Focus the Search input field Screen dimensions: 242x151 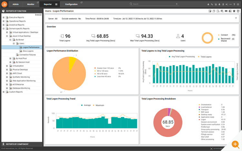(154, 4)
